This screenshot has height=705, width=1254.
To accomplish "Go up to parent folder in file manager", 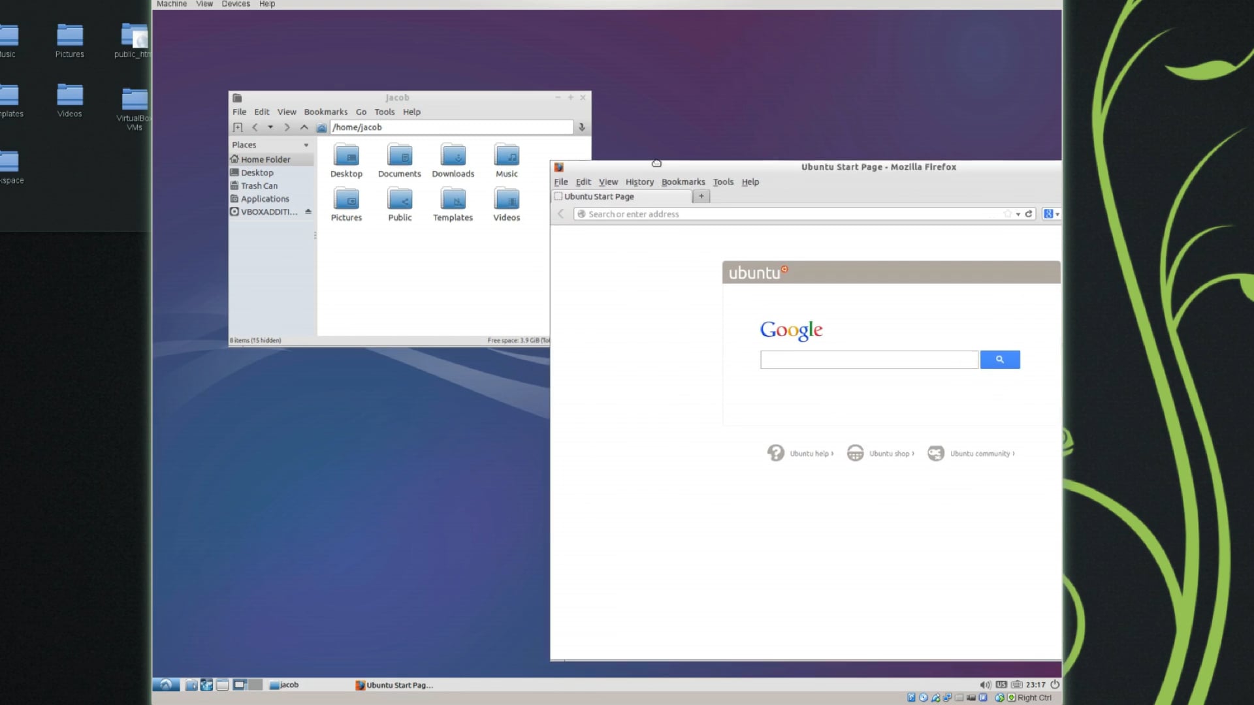I will 304,127.
